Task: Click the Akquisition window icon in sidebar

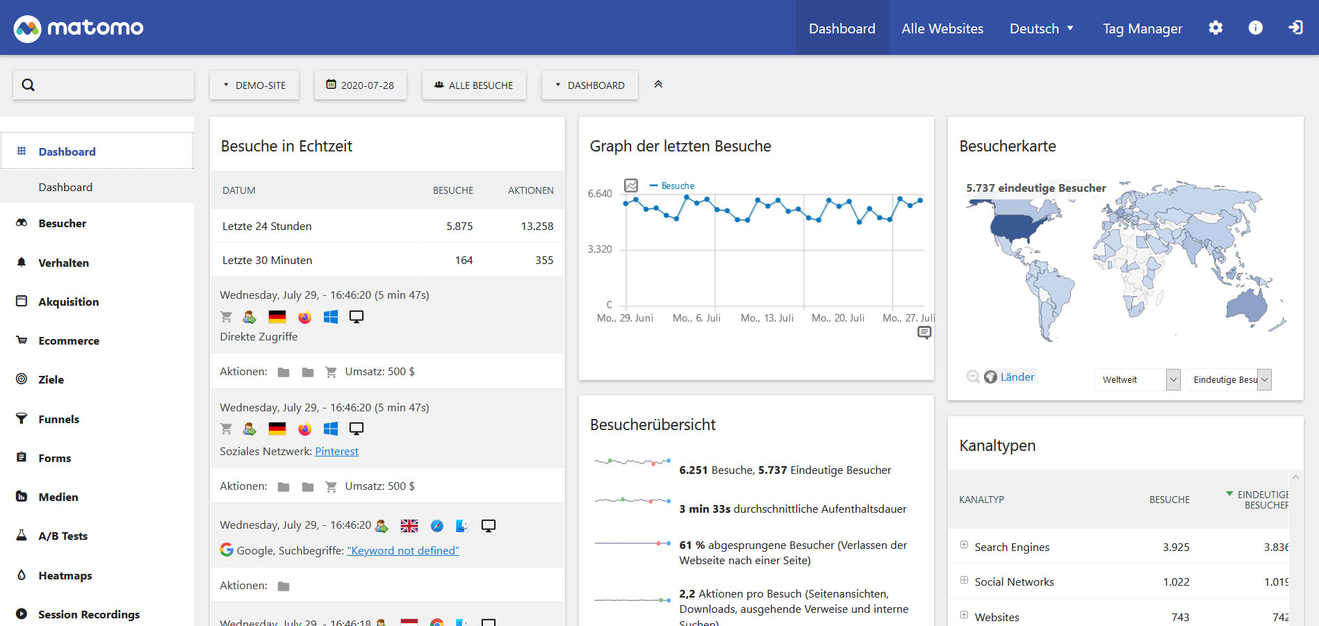Action: tap(22, 301)
